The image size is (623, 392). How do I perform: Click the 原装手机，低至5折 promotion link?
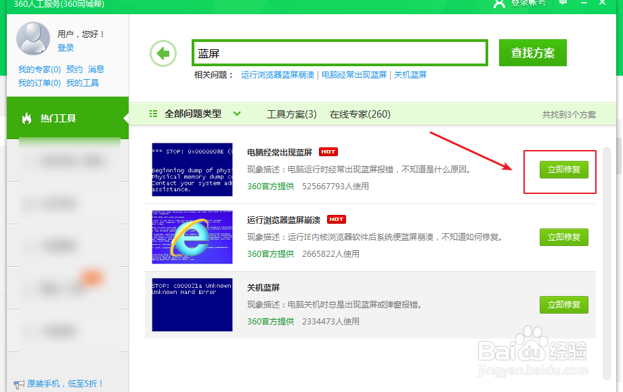pyautogui.click(x=65, y=384)
